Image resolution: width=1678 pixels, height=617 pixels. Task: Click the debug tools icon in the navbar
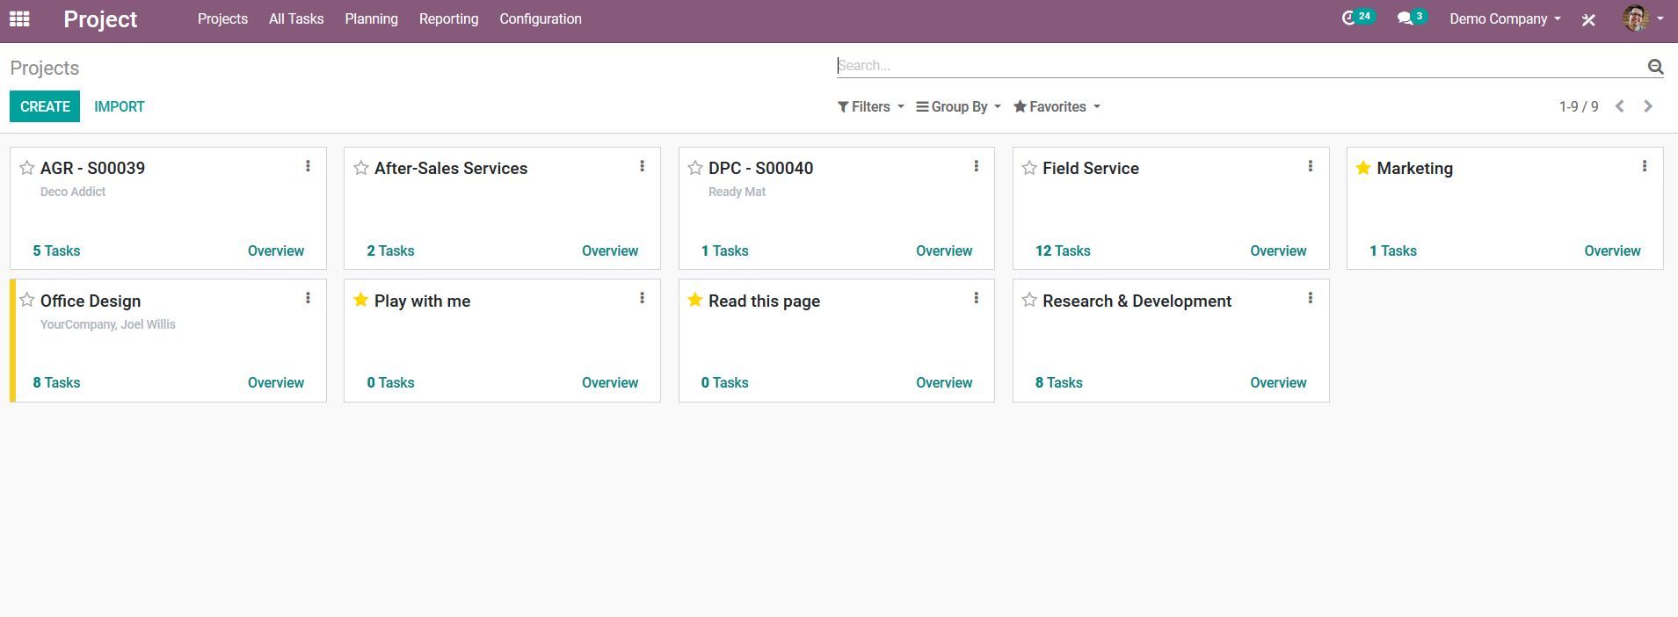[1588, 19]
